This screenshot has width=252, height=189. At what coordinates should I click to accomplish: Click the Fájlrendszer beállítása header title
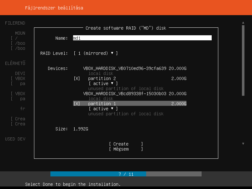coord(54,8)
